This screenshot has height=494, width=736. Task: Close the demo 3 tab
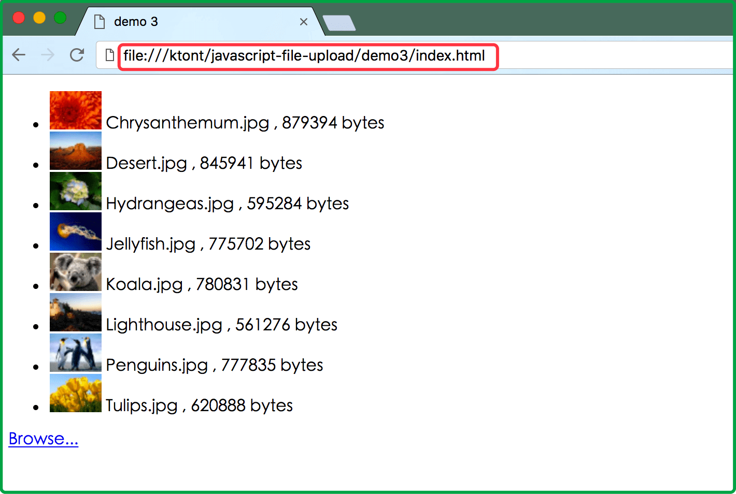pyautogui.click(x=304, y=22)
